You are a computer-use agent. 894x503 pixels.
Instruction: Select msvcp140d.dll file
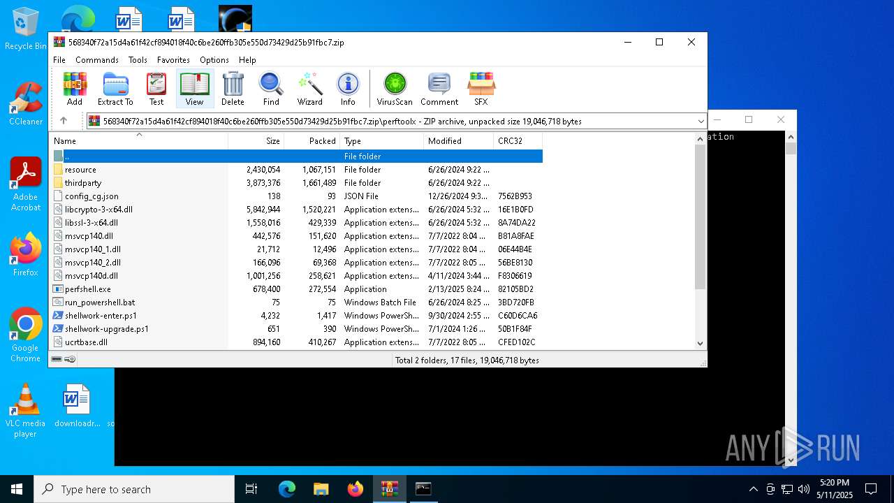(x=298, y=276)
